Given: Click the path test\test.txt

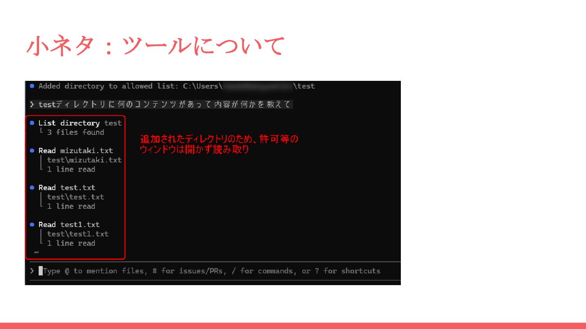Looking at the screenshot, I should tap(76, 197).
